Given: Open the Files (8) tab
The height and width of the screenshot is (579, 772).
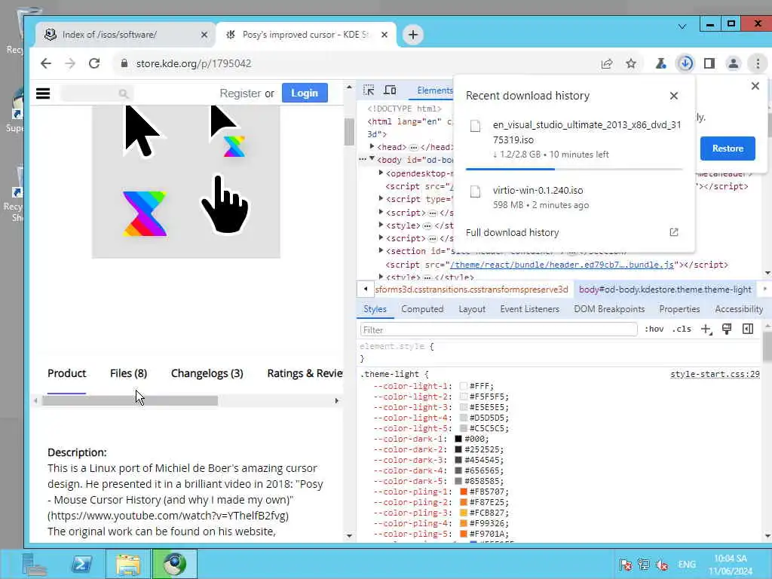Looking at the screenshot, I should 128,373.
